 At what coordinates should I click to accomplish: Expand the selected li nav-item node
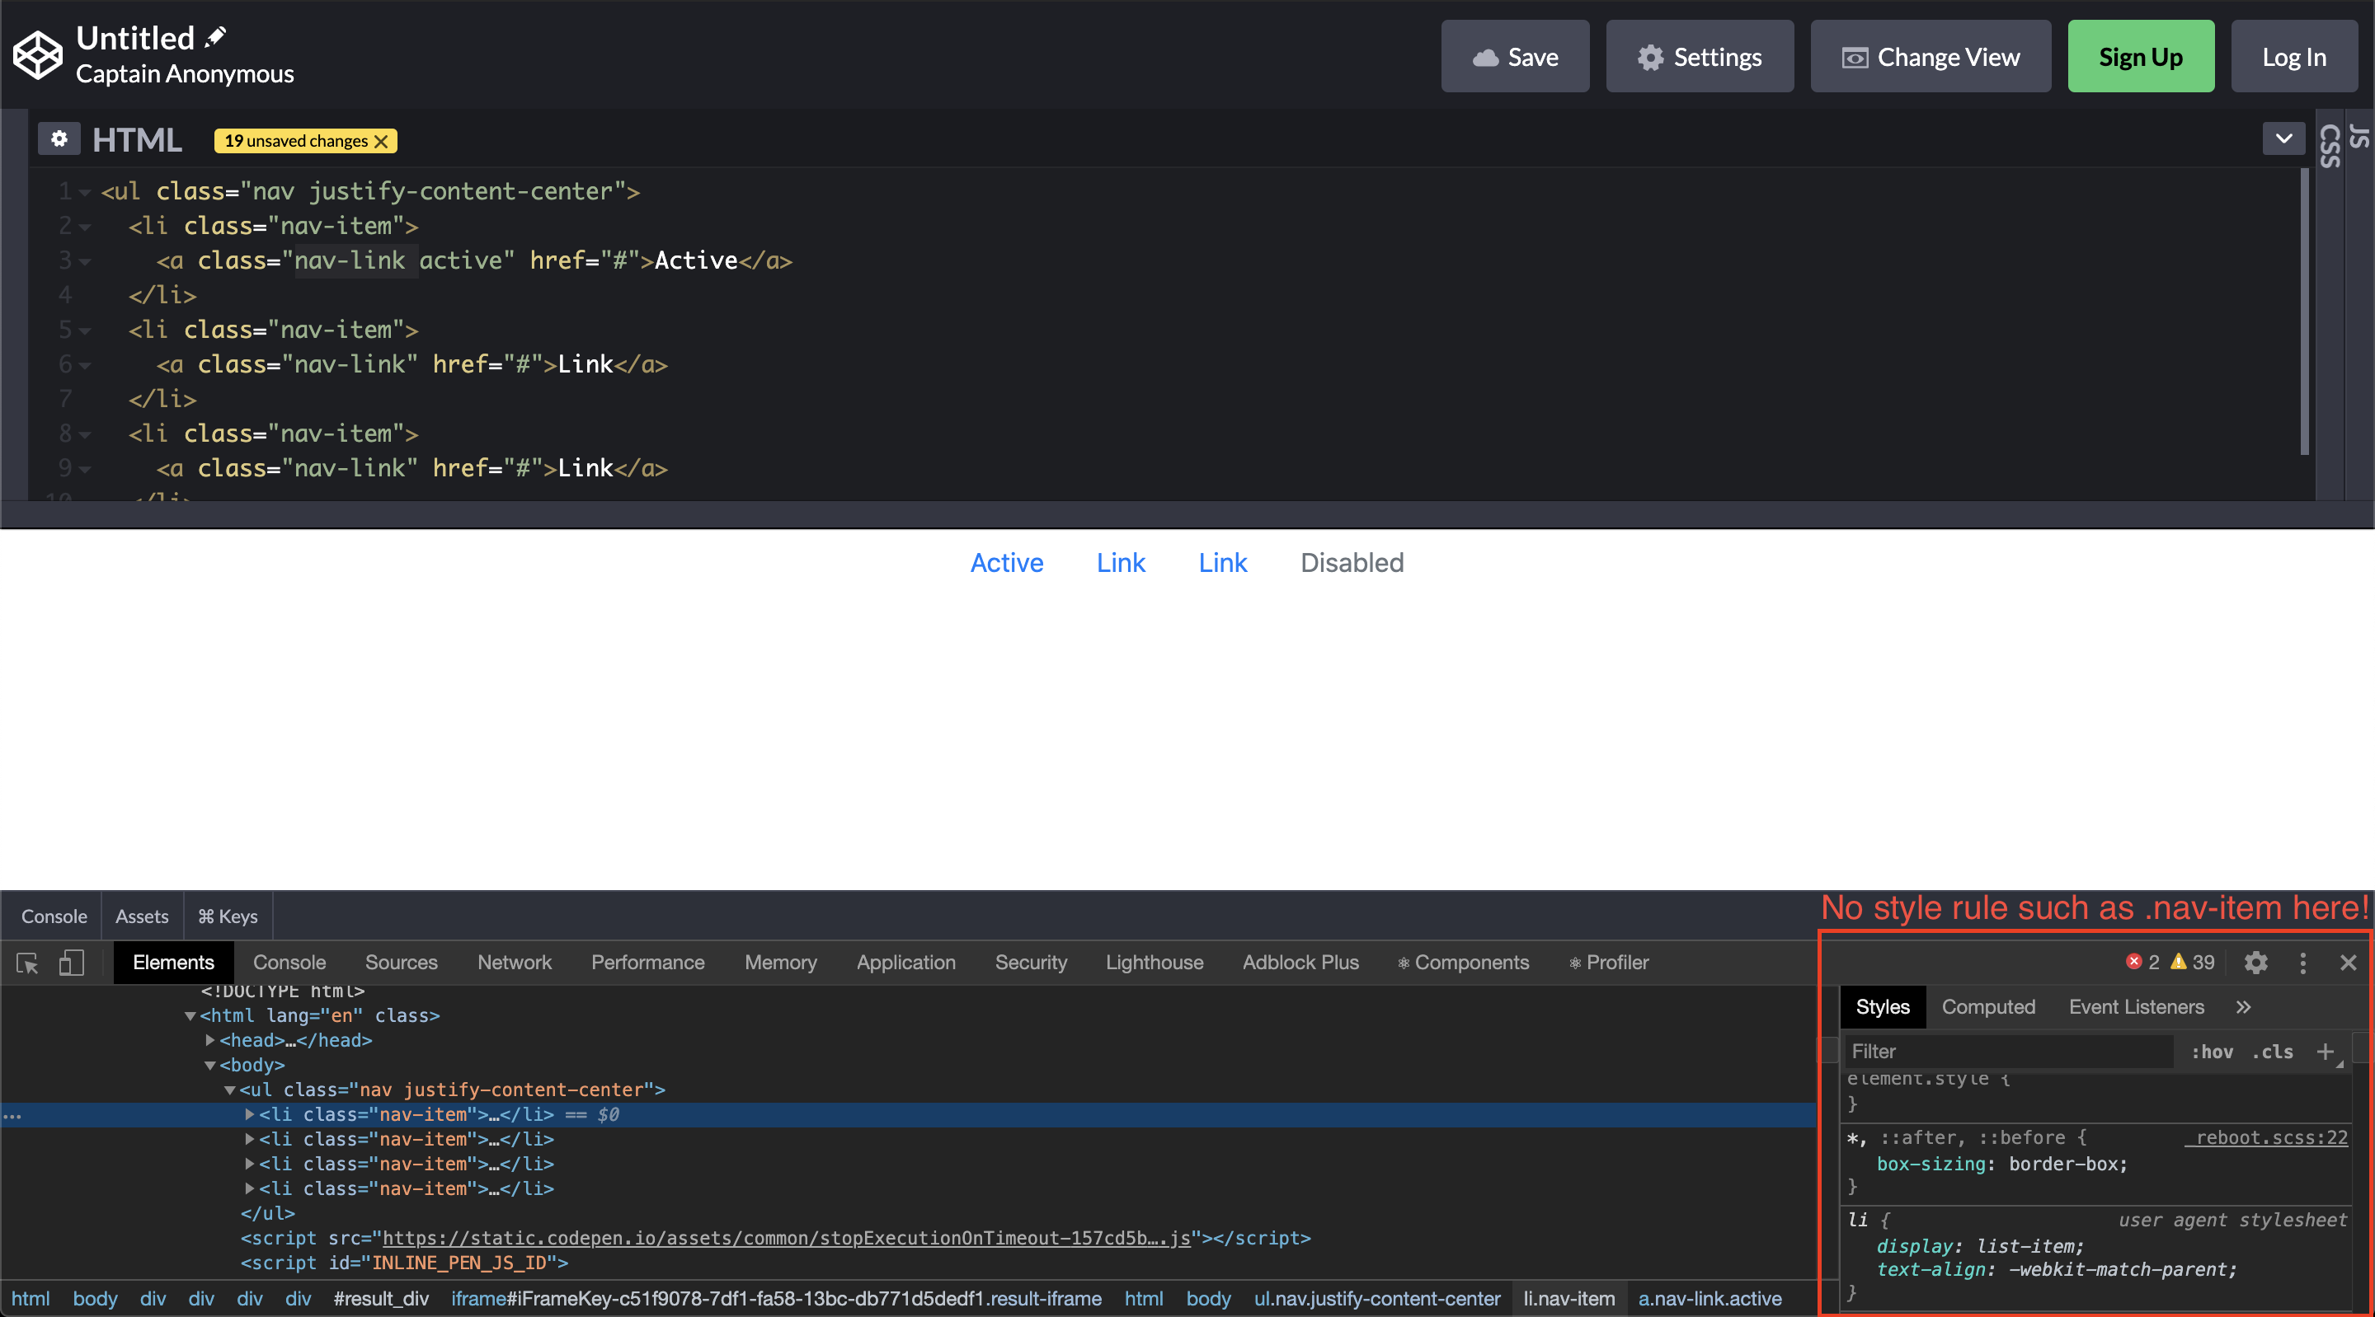pos(250,1114)
